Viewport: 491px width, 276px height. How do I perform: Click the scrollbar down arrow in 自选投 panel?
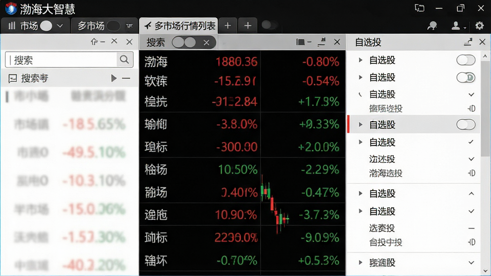(485, 271)
